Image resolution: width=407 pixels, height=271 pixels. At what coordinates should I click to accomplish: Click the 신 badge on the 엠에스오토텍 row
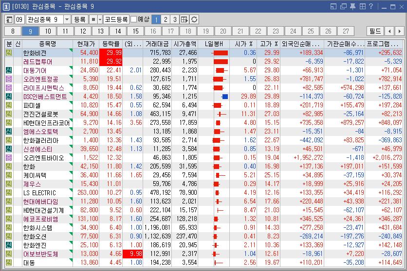(x=9, y=132)
